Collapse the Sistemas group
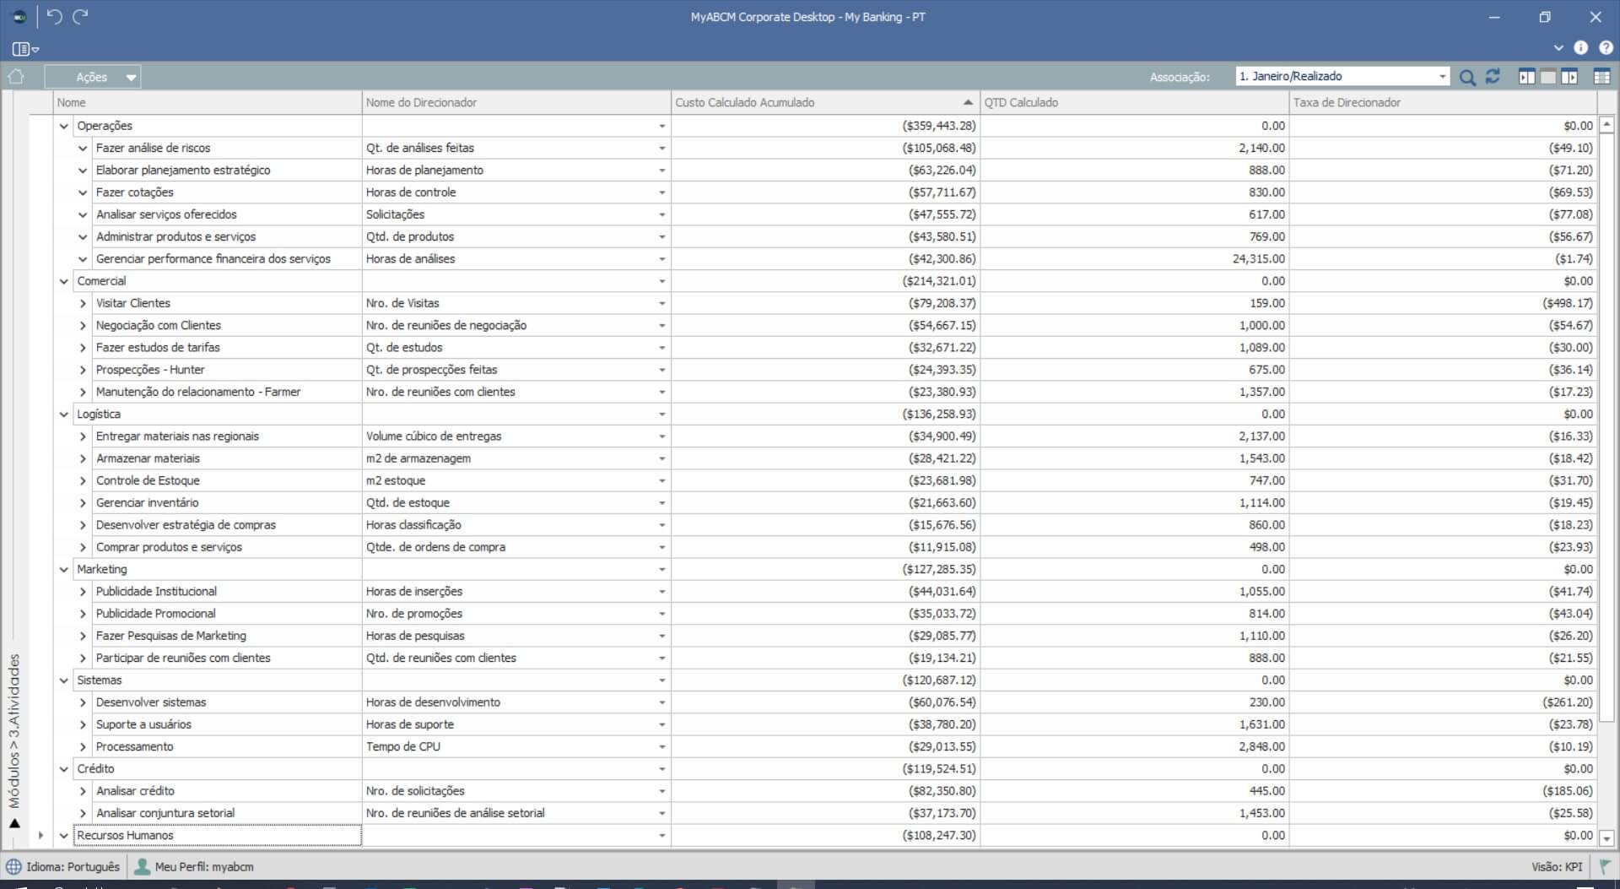Viewport: 1620px width, 889px height. tap(64, 680)
